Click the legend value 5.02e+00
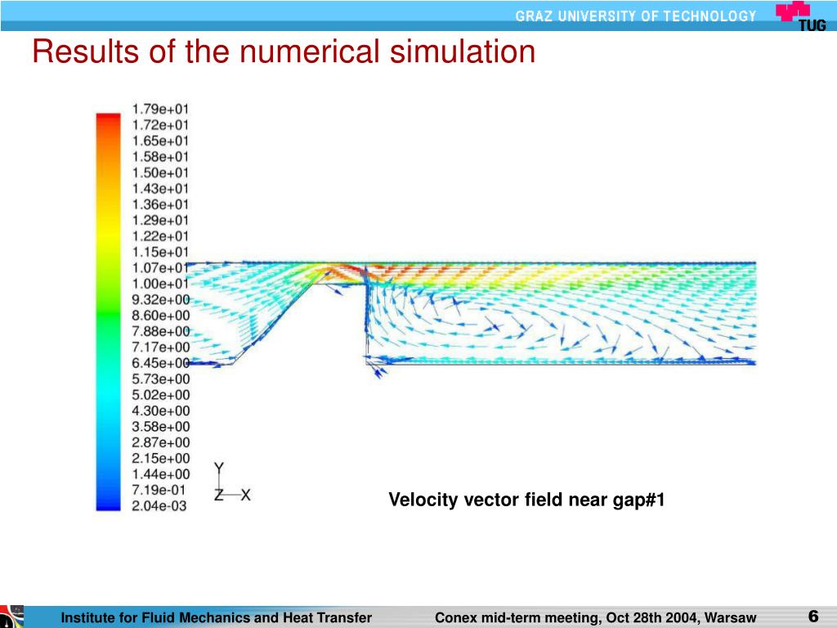 (161, 395)
